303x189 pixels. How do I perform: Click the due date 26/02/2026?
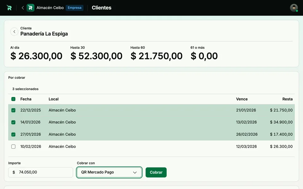[x=247, y=135]
